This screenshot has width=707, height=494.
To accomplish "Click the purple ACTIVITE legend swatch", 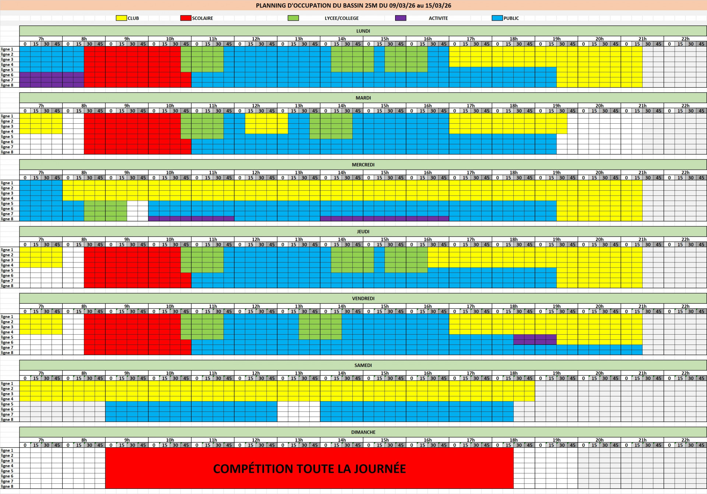I will (x=400, y=18).
